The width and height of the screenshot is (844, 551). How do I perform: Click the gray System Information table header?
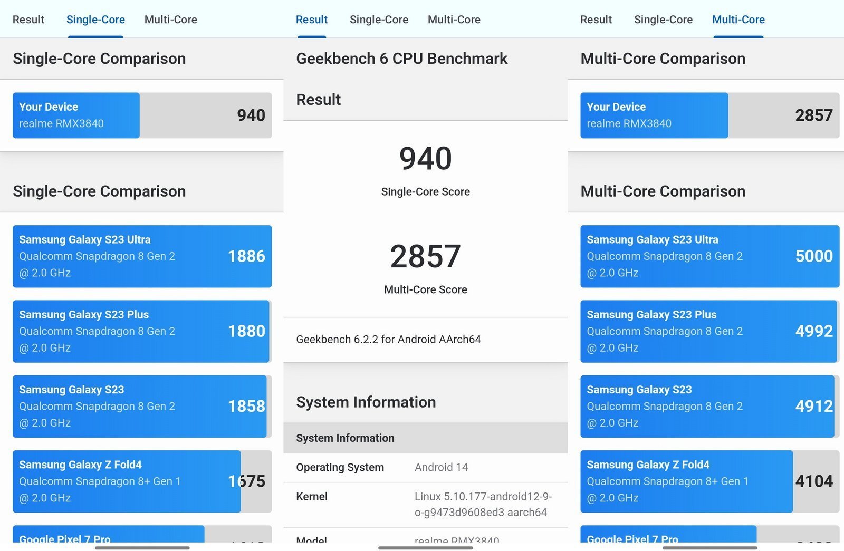(425, 438)
